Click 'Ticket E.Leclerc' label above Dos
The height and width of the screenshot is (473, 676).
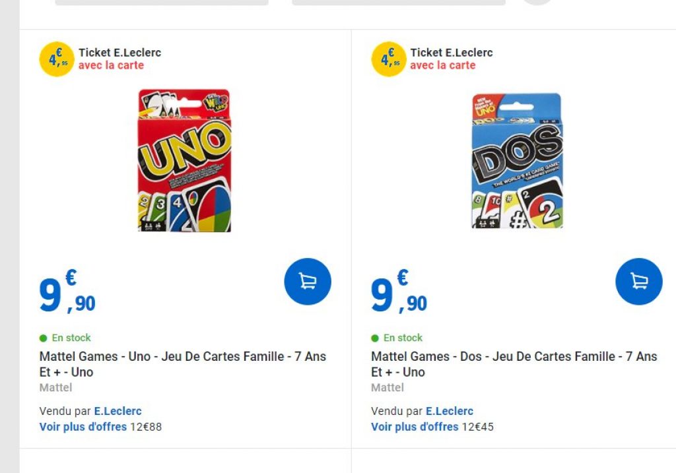point(452,53)
